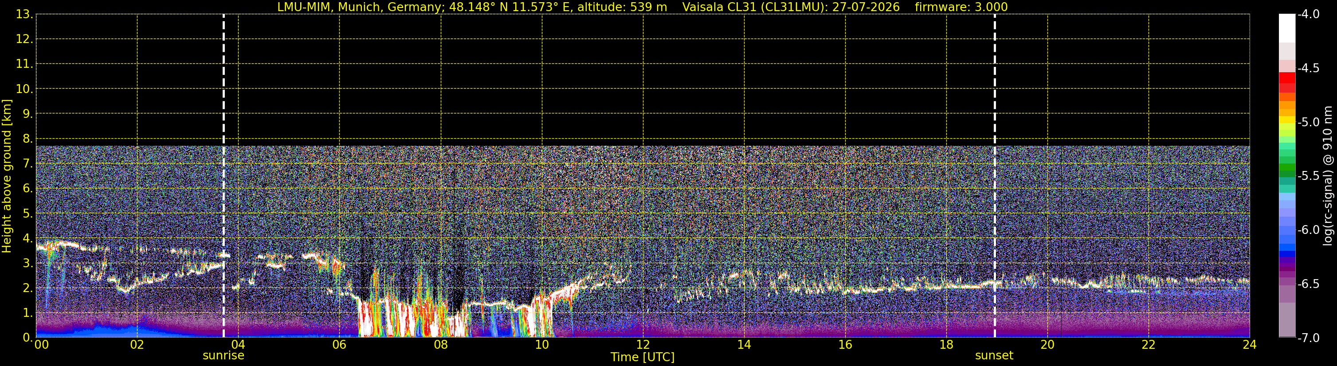1337x366 pixels.
Task: Click the 24 hour tick label
Action: click(1249, 345)
